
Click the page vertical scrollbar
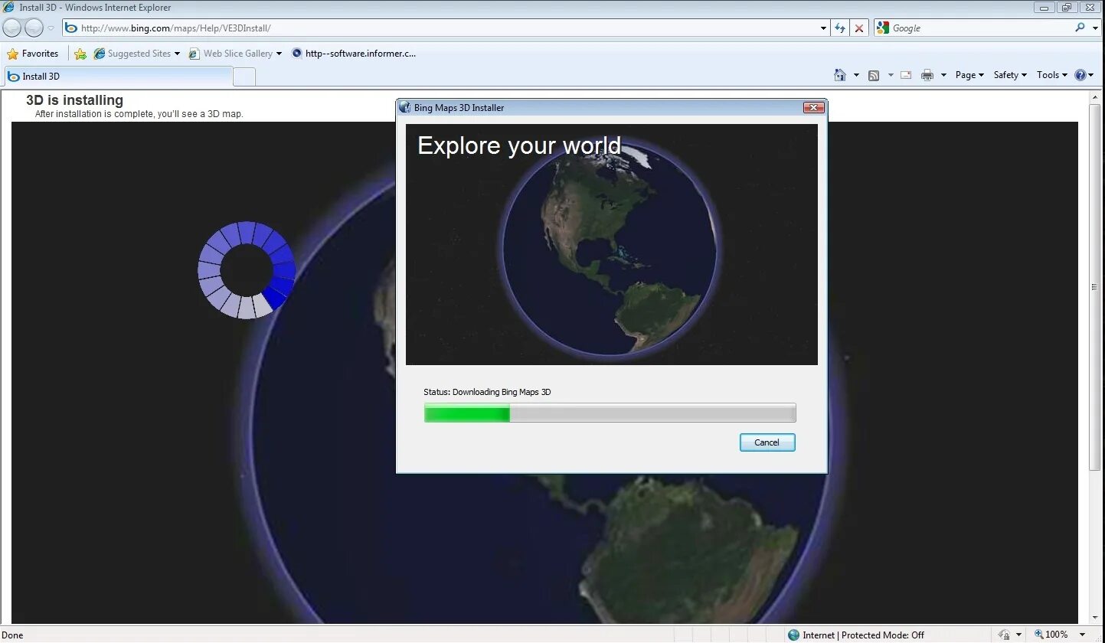1094,289
